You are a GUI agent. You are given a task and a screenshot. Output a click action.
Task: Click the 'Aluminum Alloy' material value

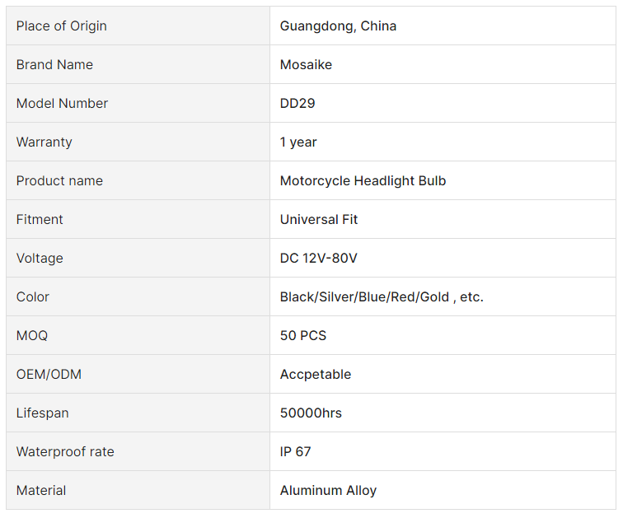coord(328,490)
